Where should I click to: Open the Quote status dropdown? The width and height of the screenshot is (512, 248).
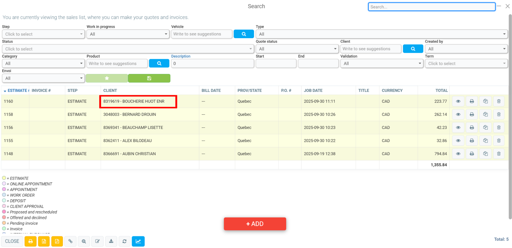[x=297, y=49]
